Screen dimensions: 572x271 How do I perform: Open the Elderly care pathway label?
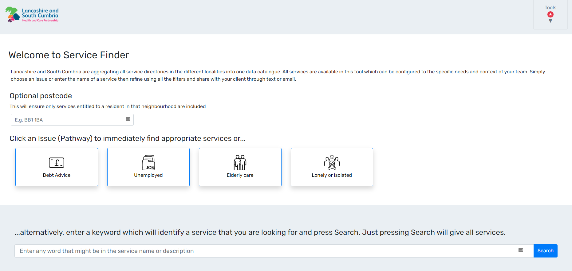[240, 175]
